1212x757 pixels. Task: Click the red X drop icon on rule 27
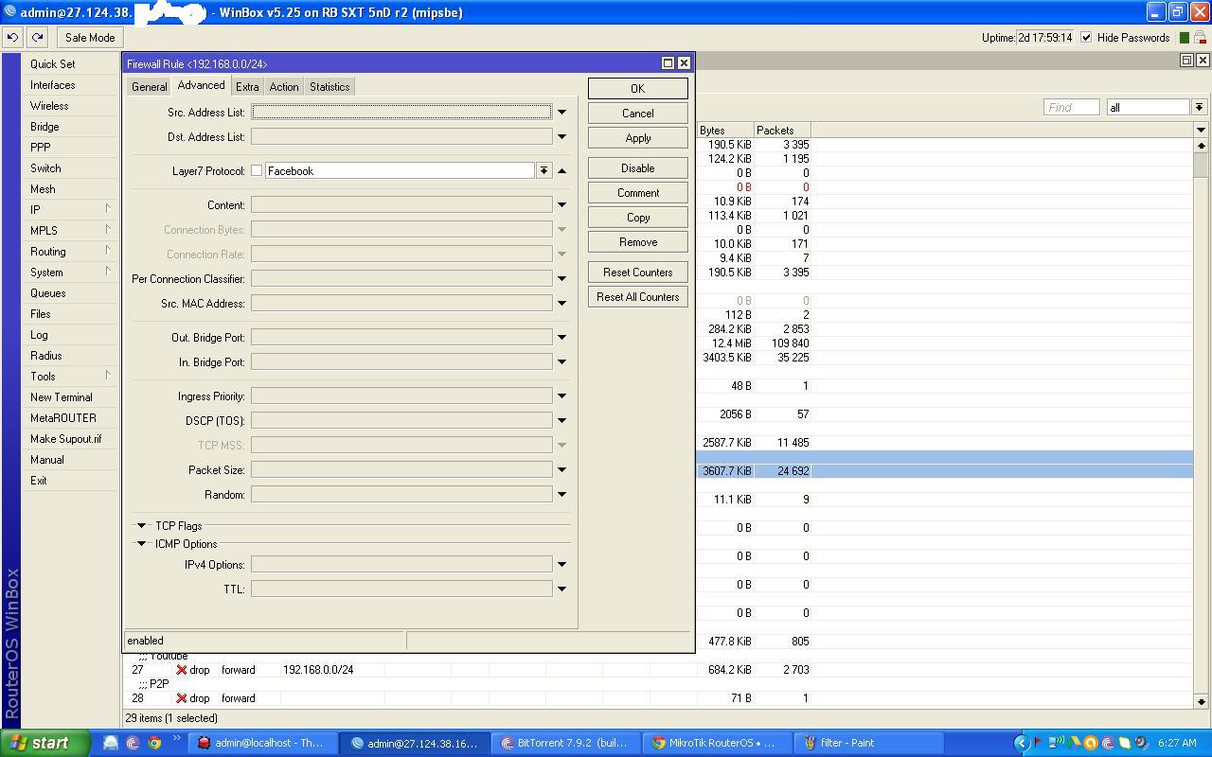coord(181,670)
